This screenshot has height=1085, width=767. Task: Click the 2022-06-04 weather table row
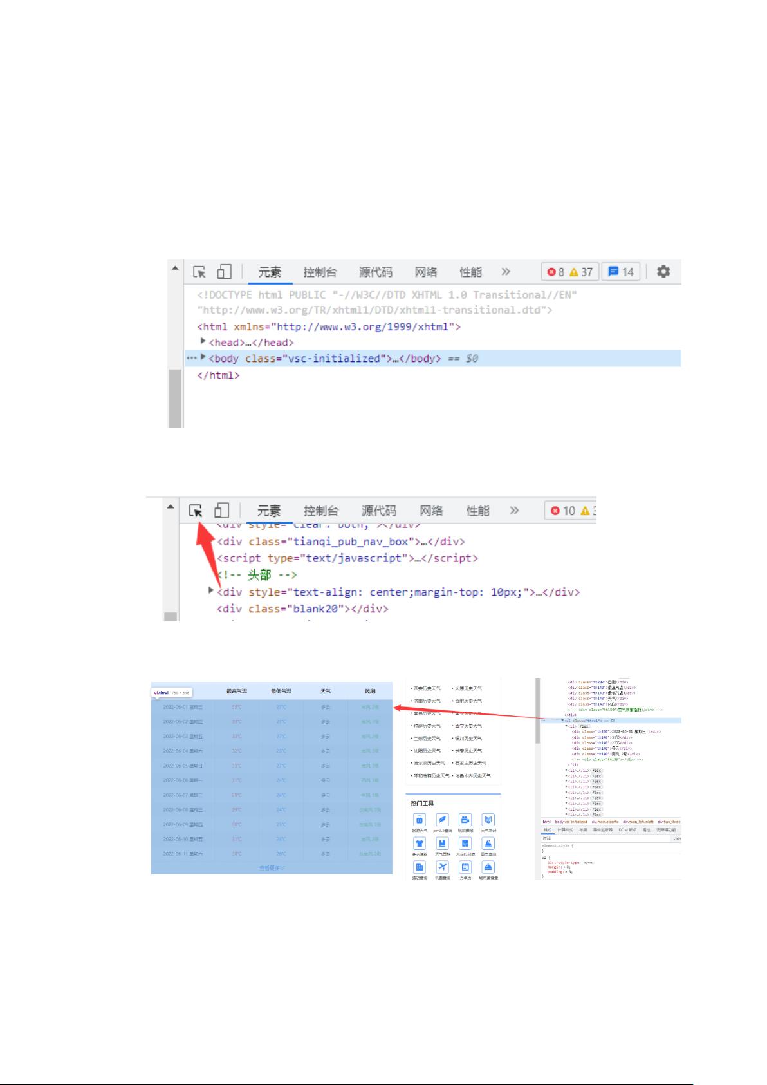pos(272,751)
